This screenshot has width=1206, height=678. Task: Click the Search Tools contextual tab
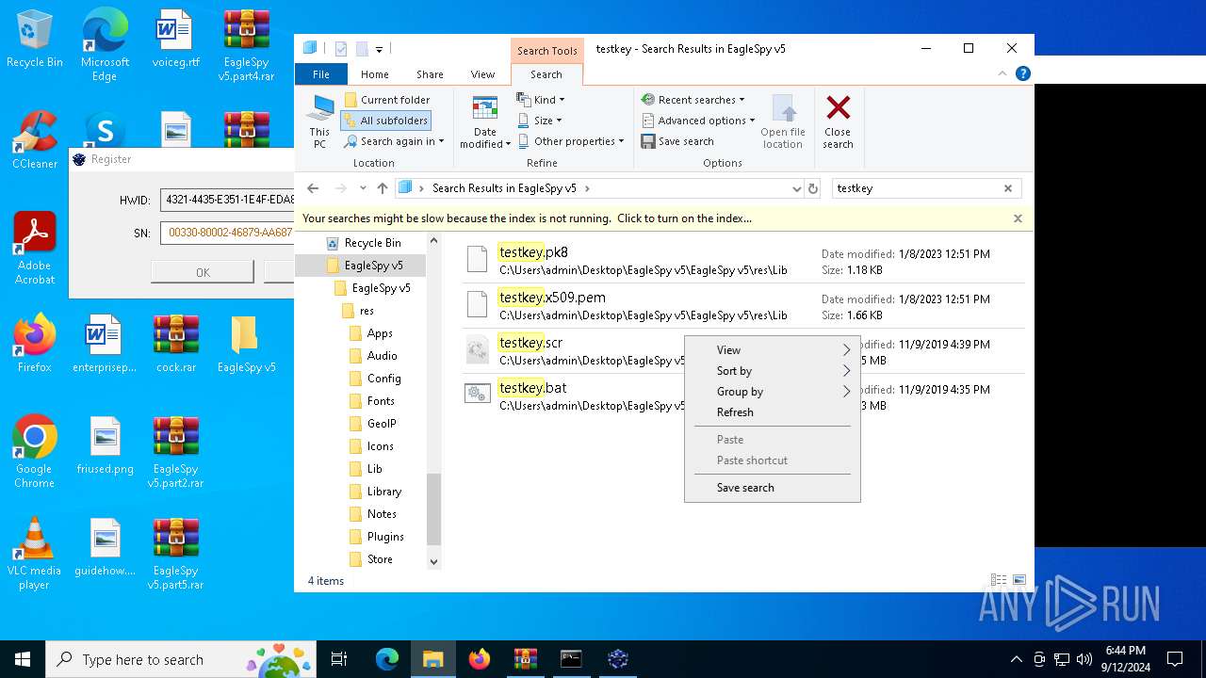pos(546,51)
